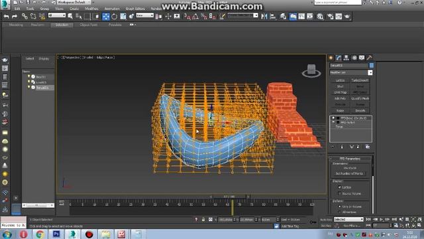The height and width of the screenshot is (239, 424).
Task: Toggle visibility bulb of Torus001 in explorer
Action: pos(28,87)
